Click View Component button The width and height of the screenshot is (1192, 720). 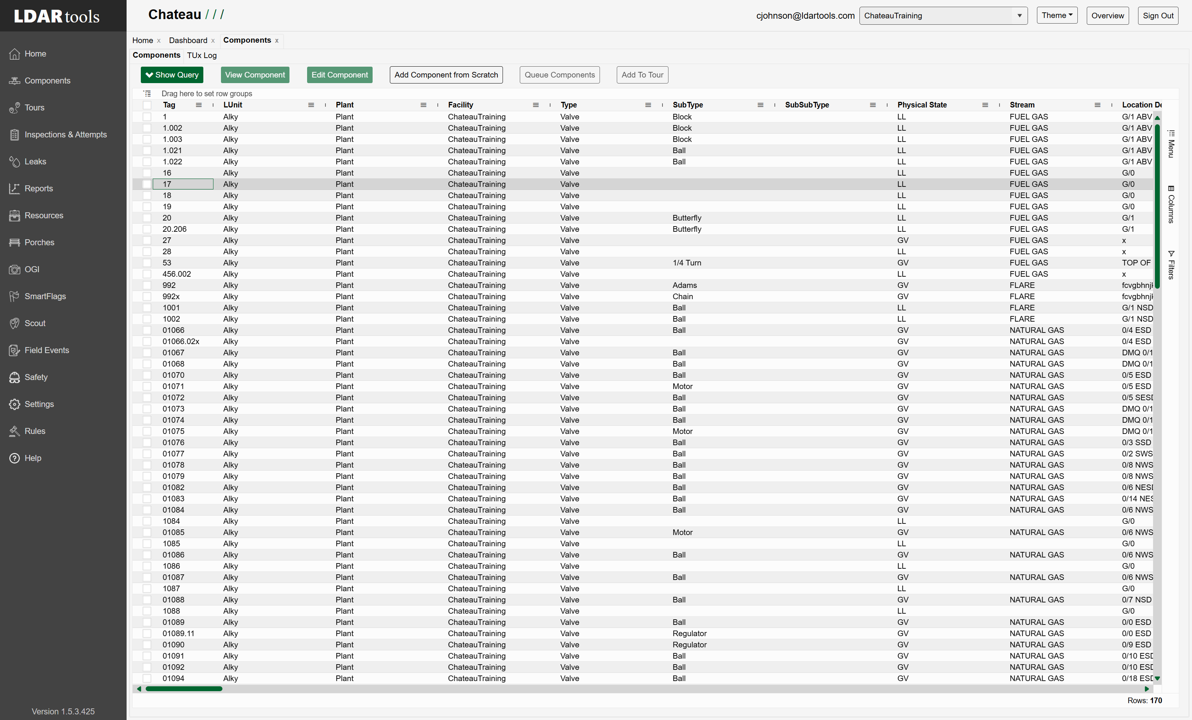[x=255, y=75]
